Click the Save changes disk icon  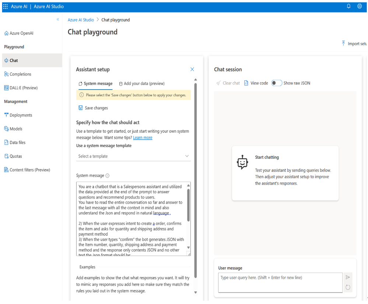(x=81, y=108)
